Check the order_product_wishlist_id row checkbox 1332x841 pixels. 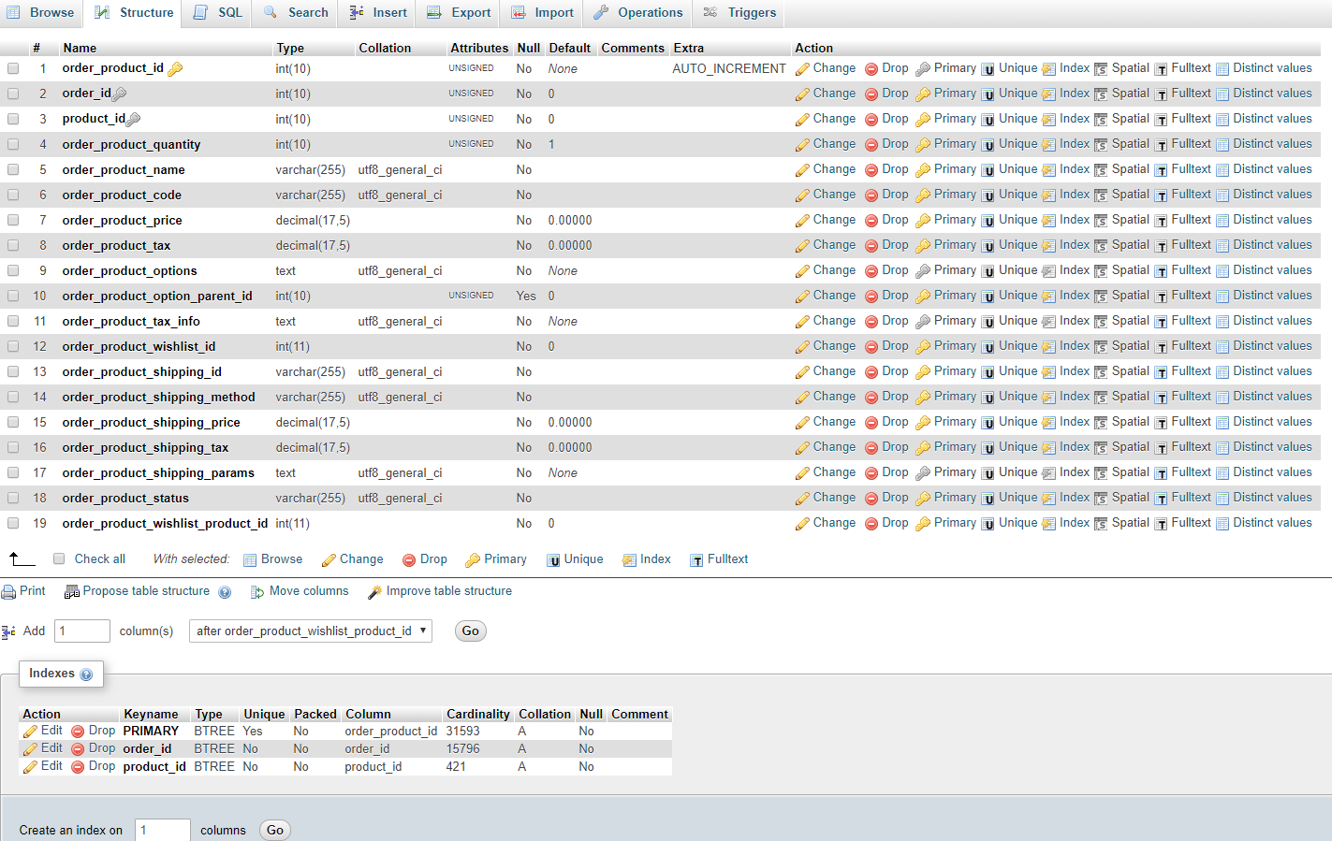coord(13,346)
